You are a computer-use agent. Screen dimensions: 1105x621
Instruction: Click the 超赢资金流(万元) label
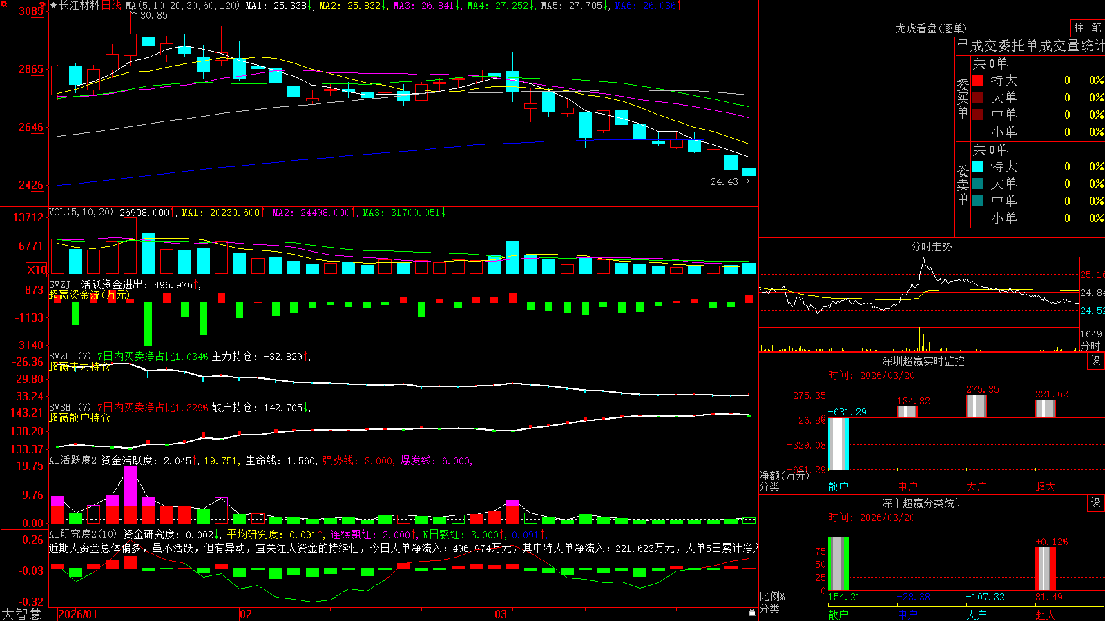pyautogui.click(x=89, y=295)
